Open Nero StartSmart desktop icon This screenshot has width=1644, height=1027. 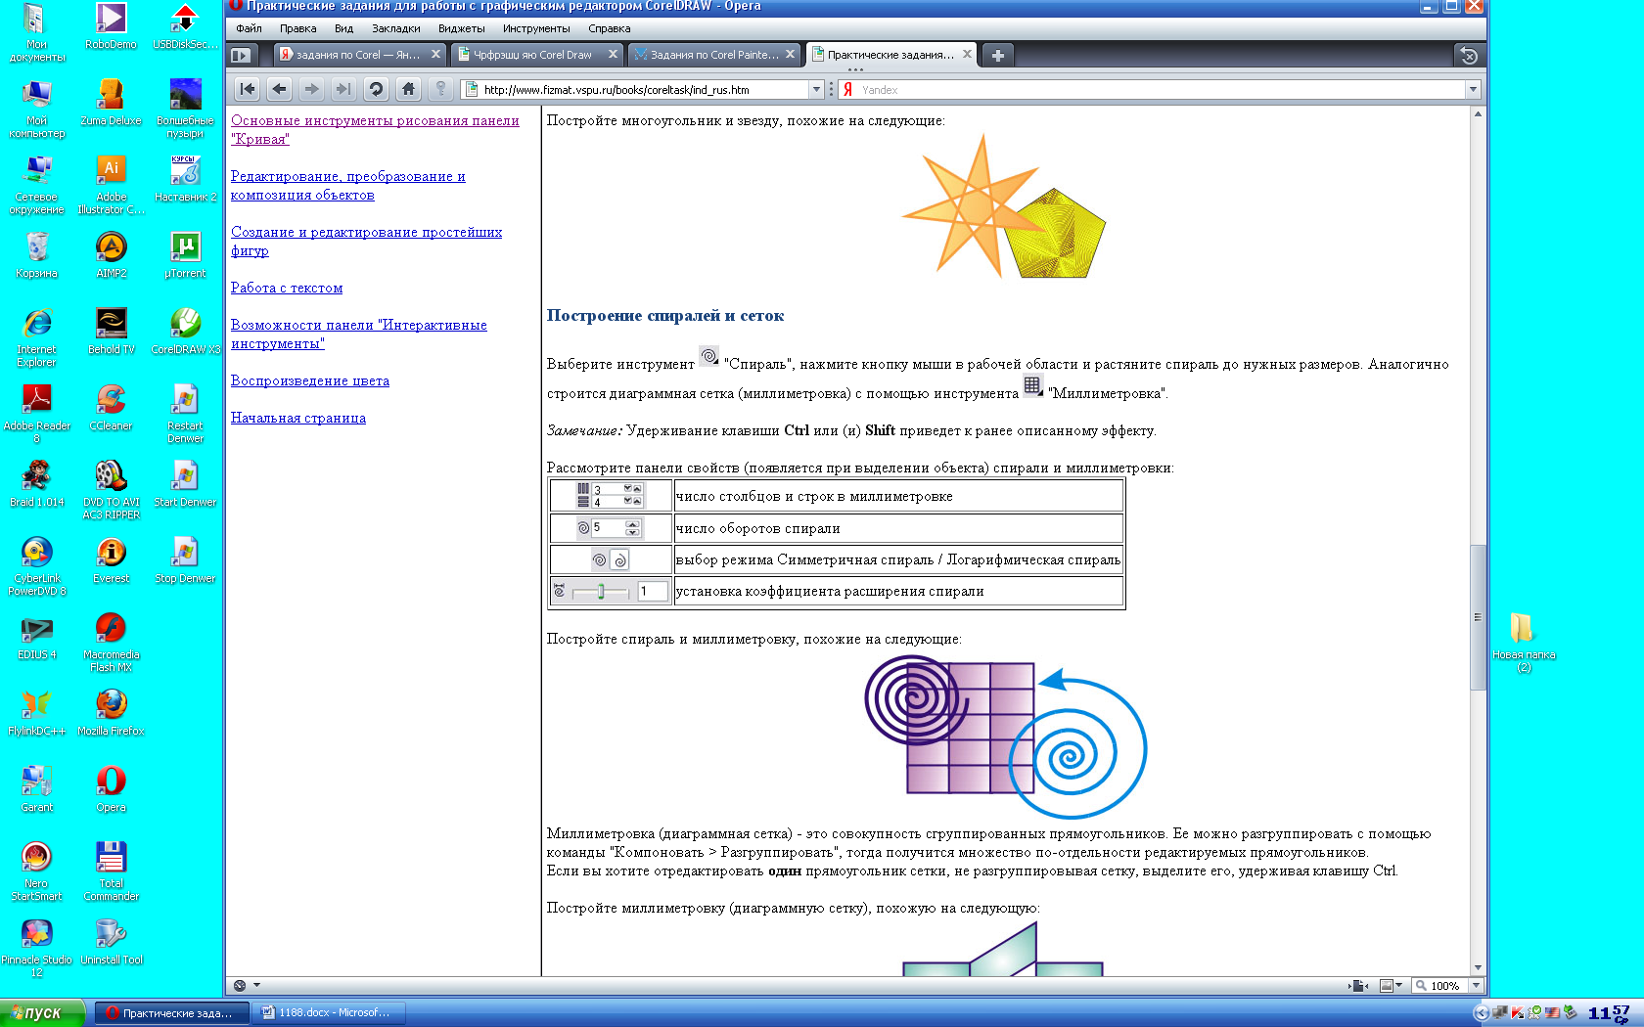(36, 871)
